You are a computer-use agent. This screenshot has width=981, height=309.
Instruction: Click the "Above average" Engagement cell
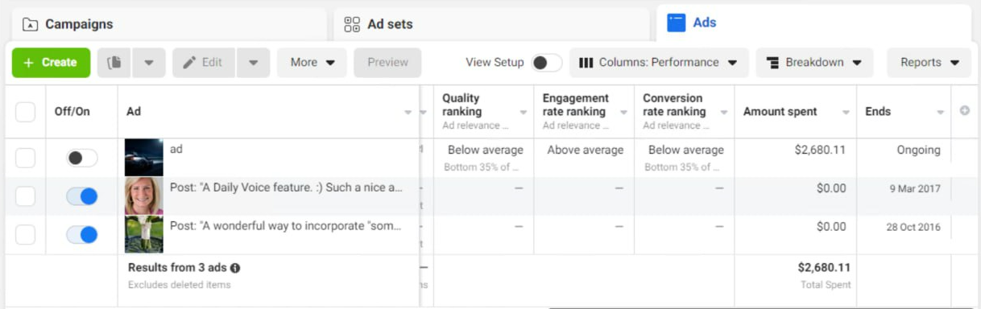pos(586,150)
